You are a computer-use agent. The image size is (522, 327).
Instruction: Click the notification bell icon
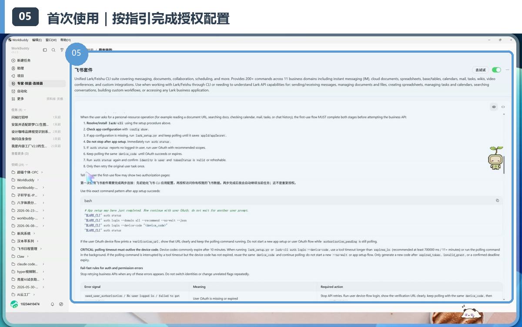[53, 304]
